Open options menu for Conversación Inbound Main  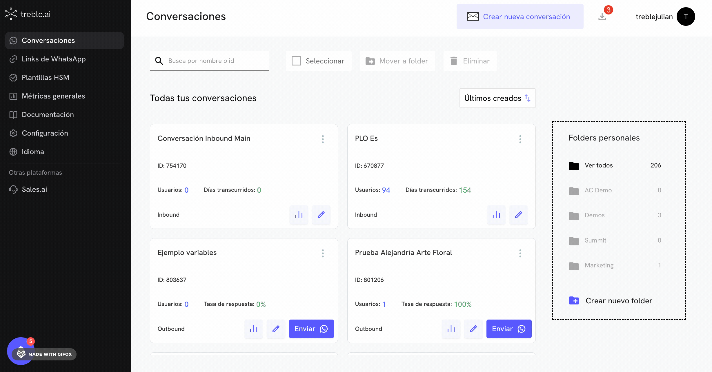coord(323,139)
